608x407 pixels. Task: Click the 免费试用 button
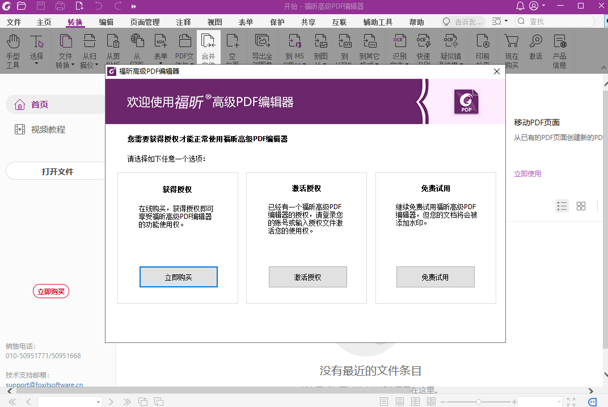435,277
